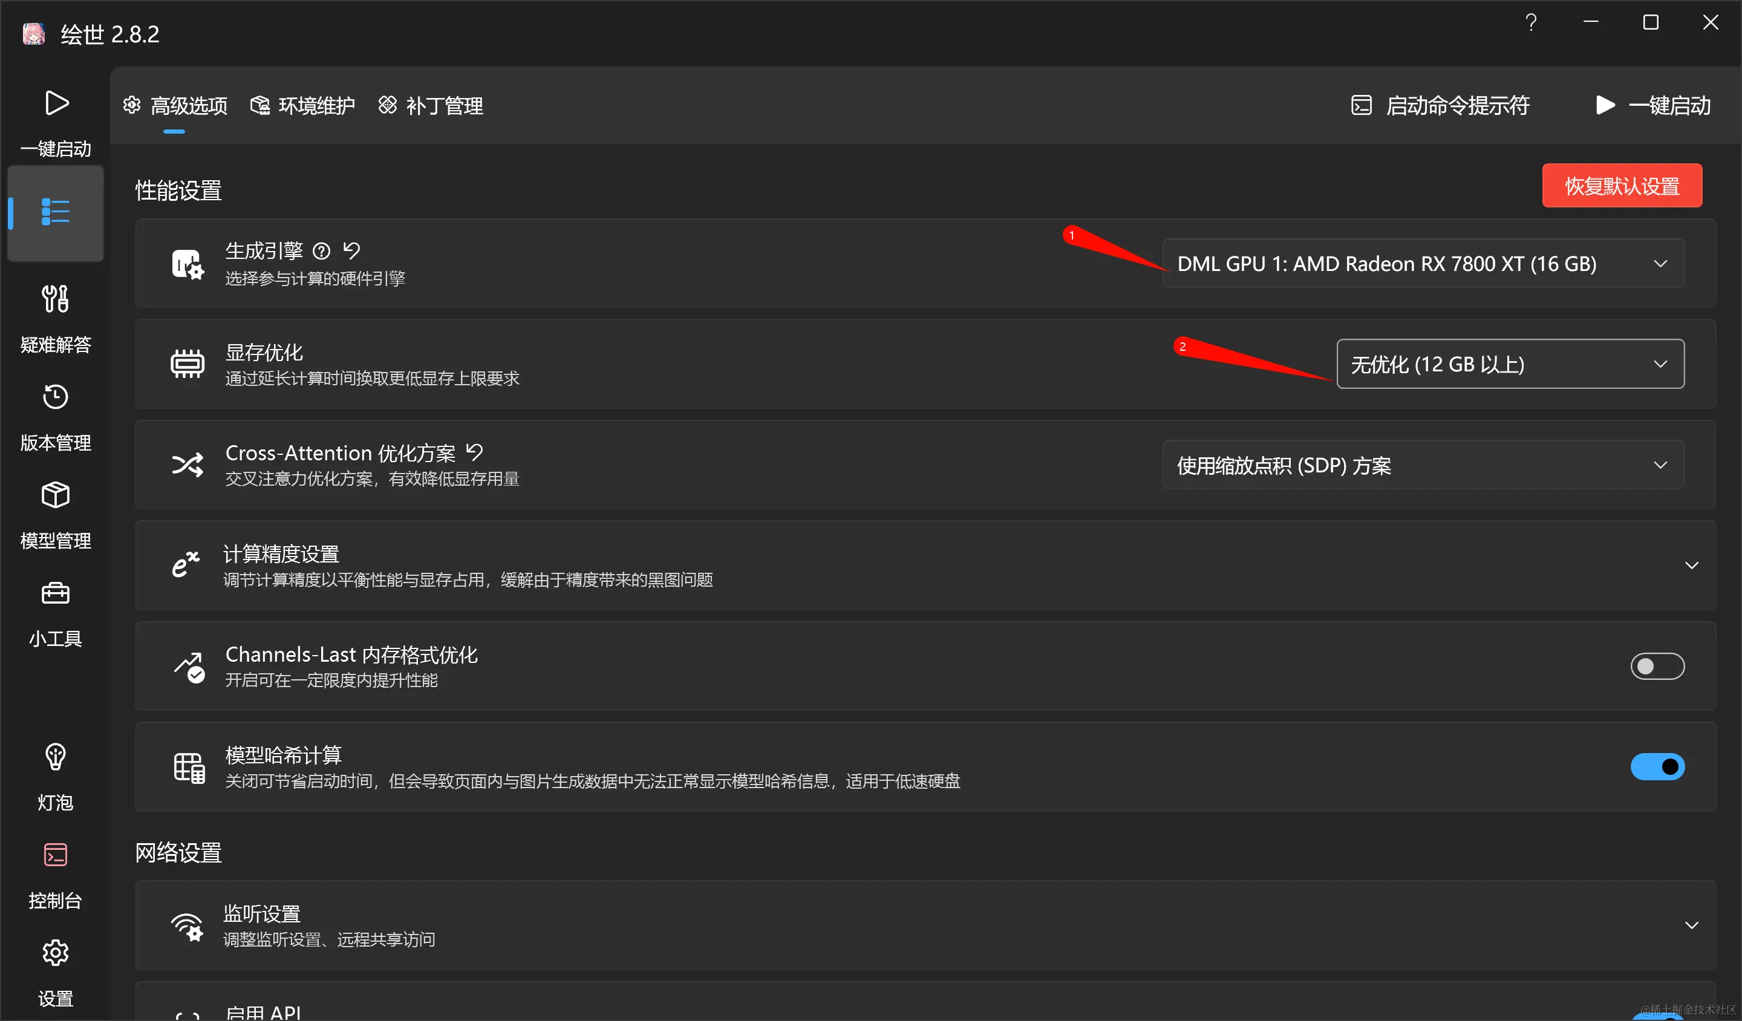Click the Cross-Attention shuffle icon
Image resolution: width=1742 pixels, height=1021 pixels.
[188, 465]
